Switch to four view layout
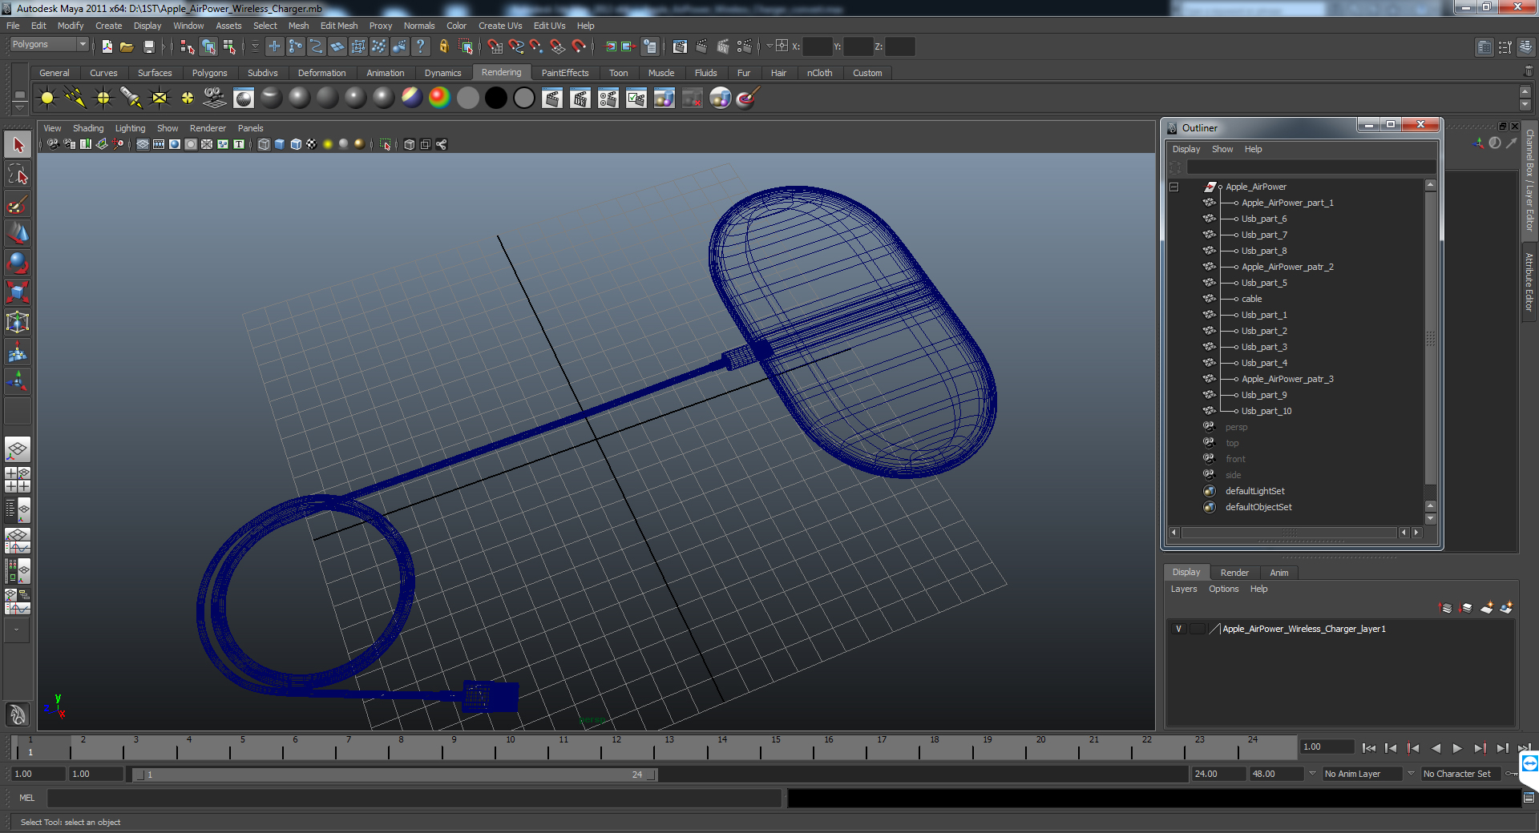1539x833 pixels. (18, 480)
